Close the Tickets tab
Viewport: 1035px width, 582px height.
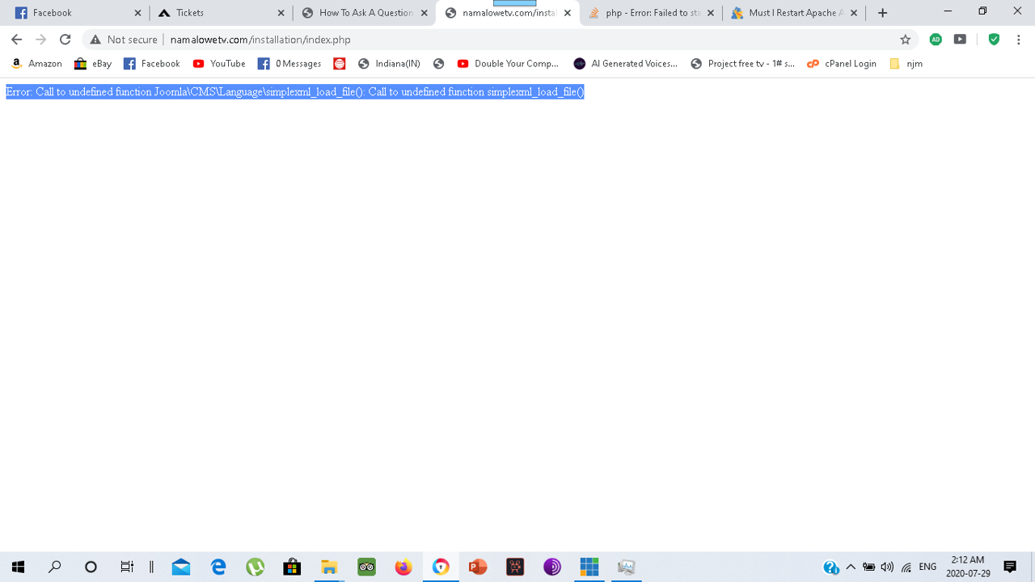pos(281,13)
